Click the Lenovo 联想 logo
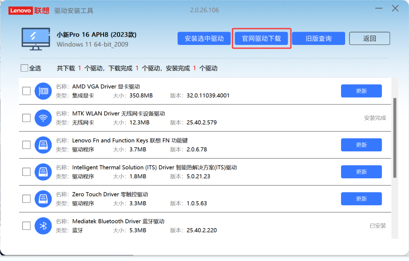 29,10
